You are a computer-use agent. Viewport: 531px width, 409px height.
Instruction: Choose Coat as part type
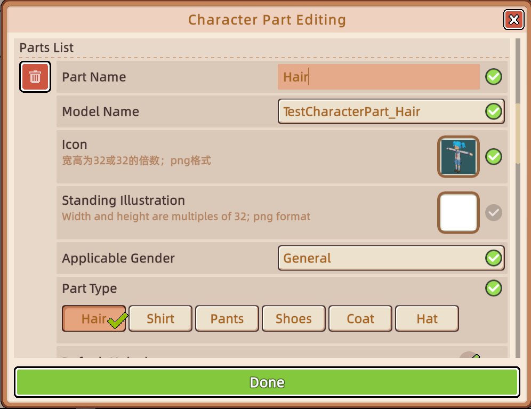point(360,319)
